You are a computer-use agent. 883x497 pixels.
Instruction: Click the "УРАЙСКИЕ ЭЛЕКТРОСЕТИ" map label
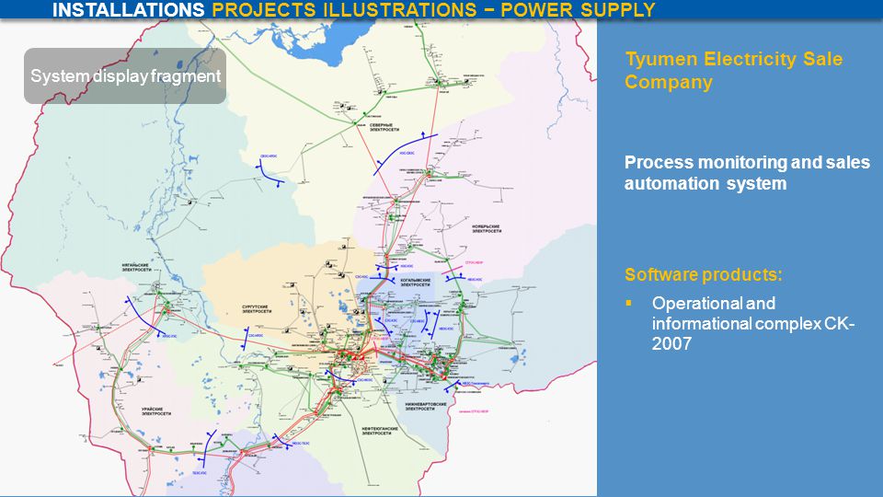[156, 411]
